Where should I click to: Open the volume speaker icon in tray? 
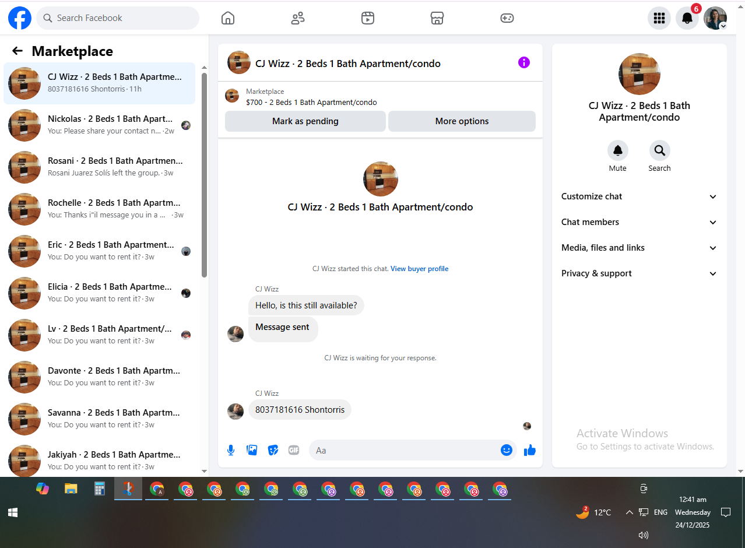tap(644, 535)
